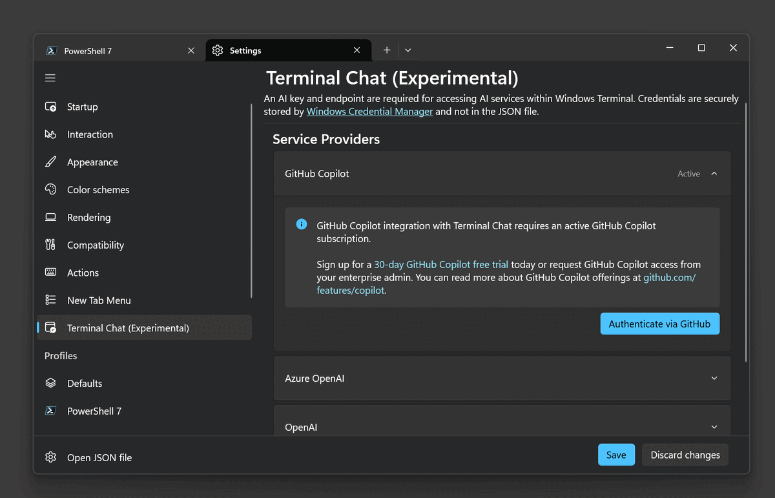Screen dimensions: 775x498
Task: Click the Save button
Action: (616, 455)
